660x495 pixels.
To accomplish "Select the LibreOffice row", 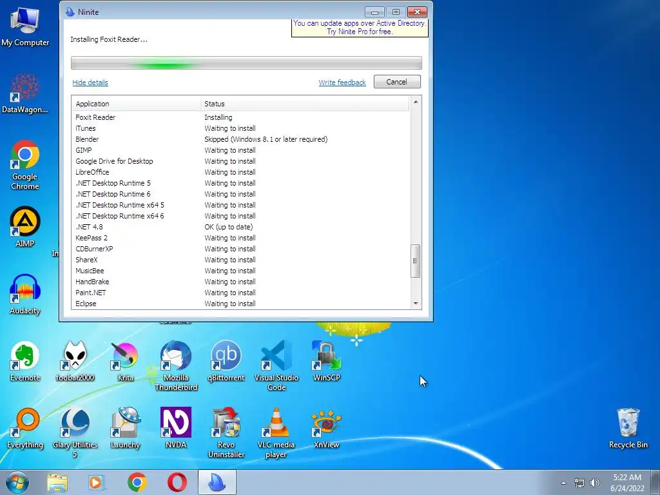I will pos(240,172).
